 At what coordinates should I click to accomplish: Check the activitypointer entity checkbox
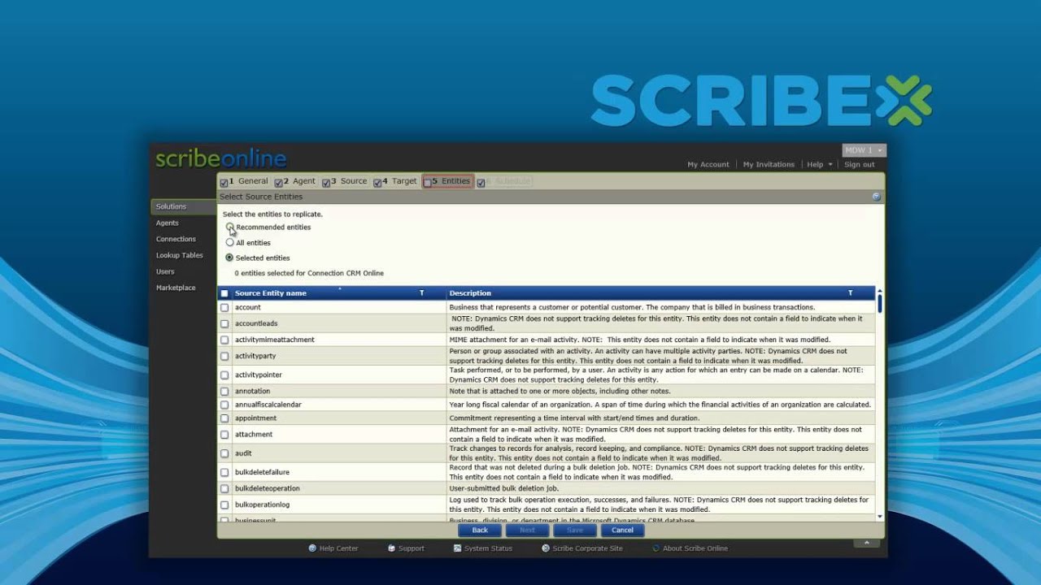point(224,375)
